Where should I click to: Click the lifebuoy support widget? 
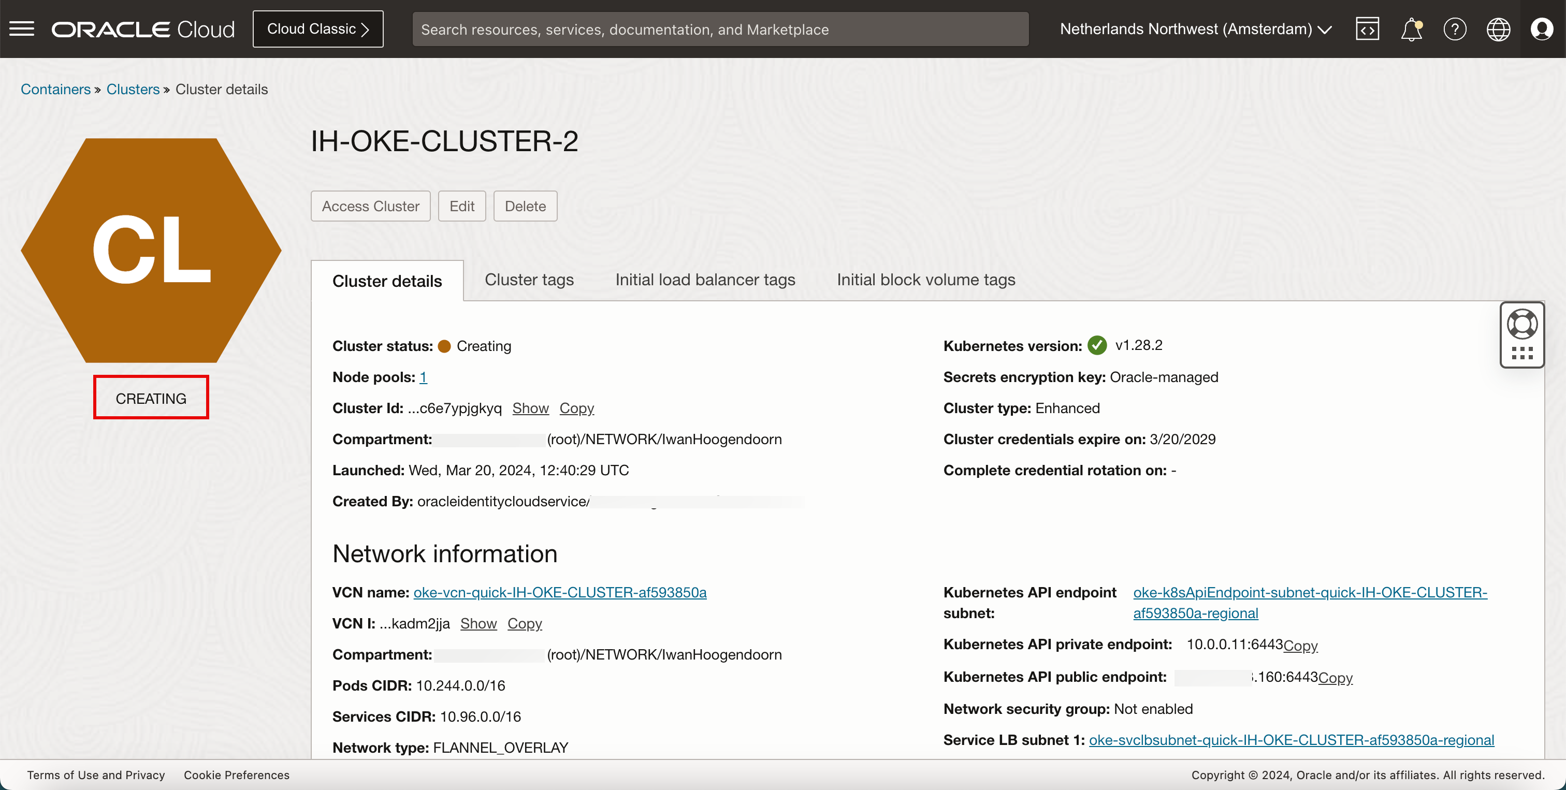1522,325
